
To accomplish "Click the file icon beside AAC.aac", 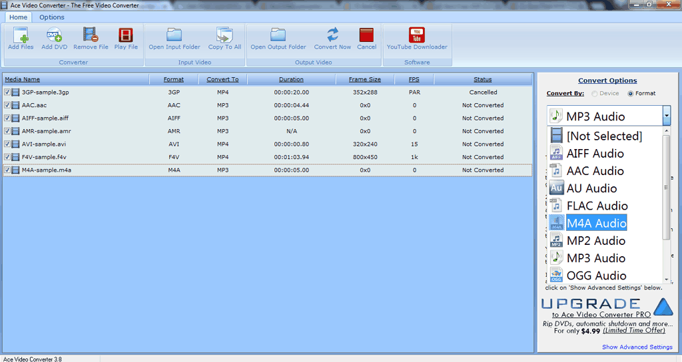I will point(16,105).
